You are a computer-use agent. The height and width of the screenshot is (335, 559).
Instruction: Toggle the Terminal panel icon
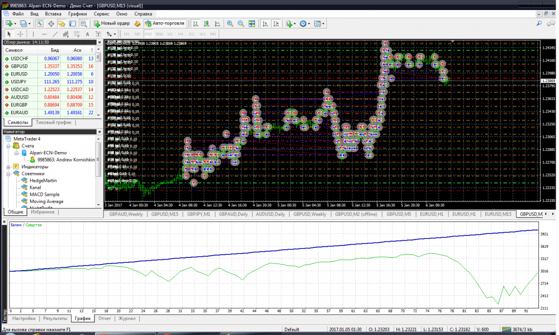72,23
